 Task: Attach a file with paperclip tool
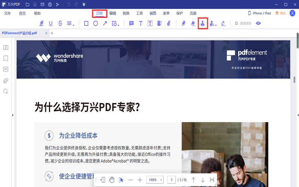coord(169,23)
